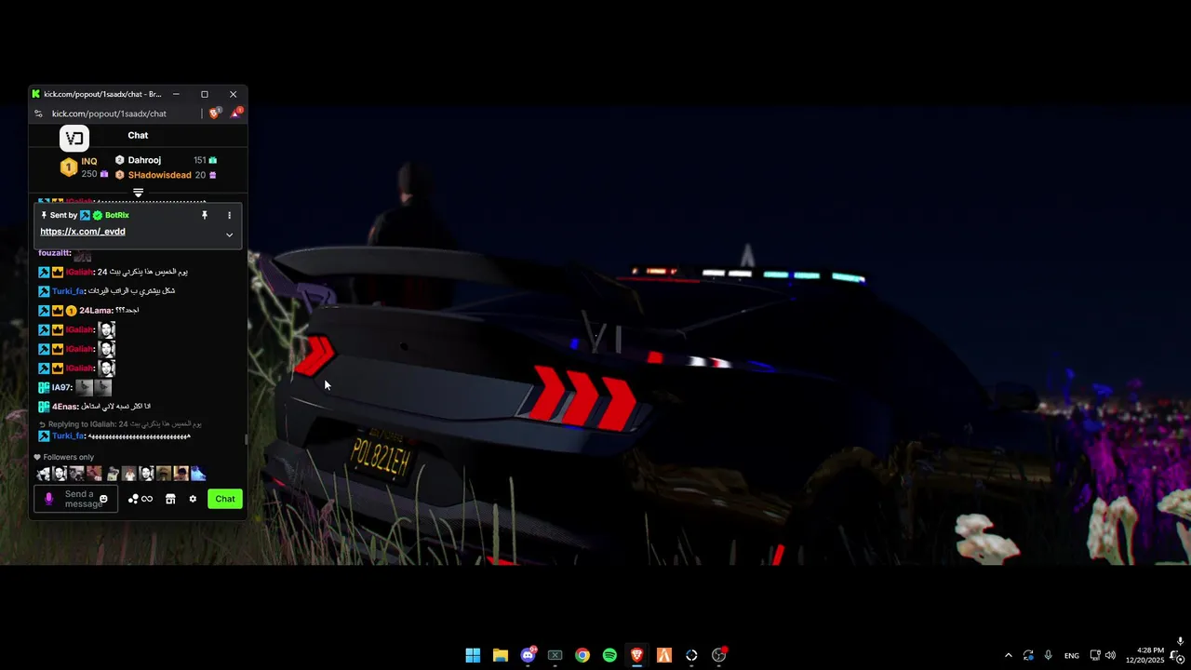Open the volume speaker tray icon
The width and height of the screenshot is (1191, 670).
click(1110, 655)
